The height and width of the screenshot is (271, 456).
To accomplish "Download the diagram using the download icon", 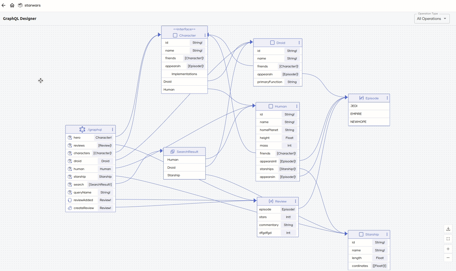I will pyautogui.click(x=448, y=229).
